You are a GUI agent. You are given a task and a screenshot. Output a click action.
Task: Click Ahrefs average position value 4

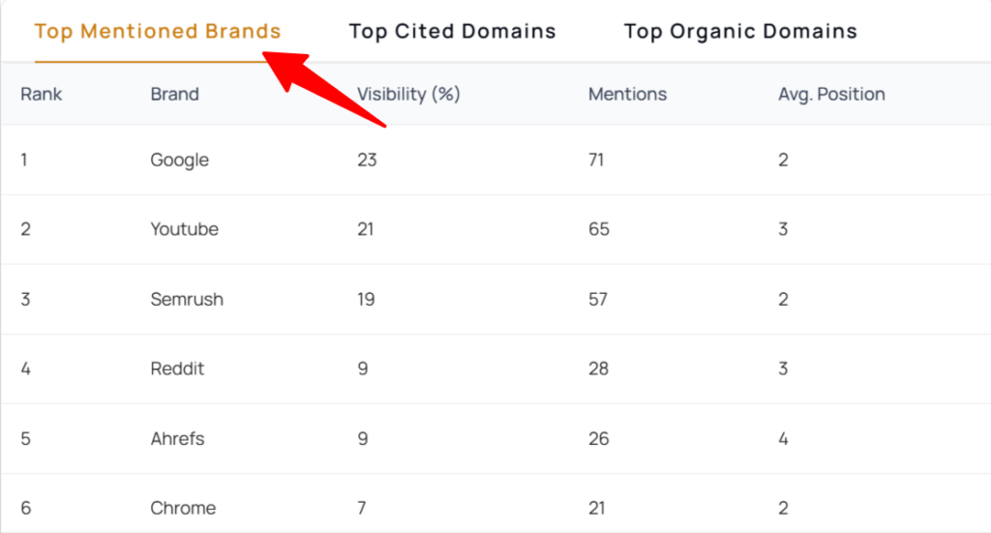783,438
